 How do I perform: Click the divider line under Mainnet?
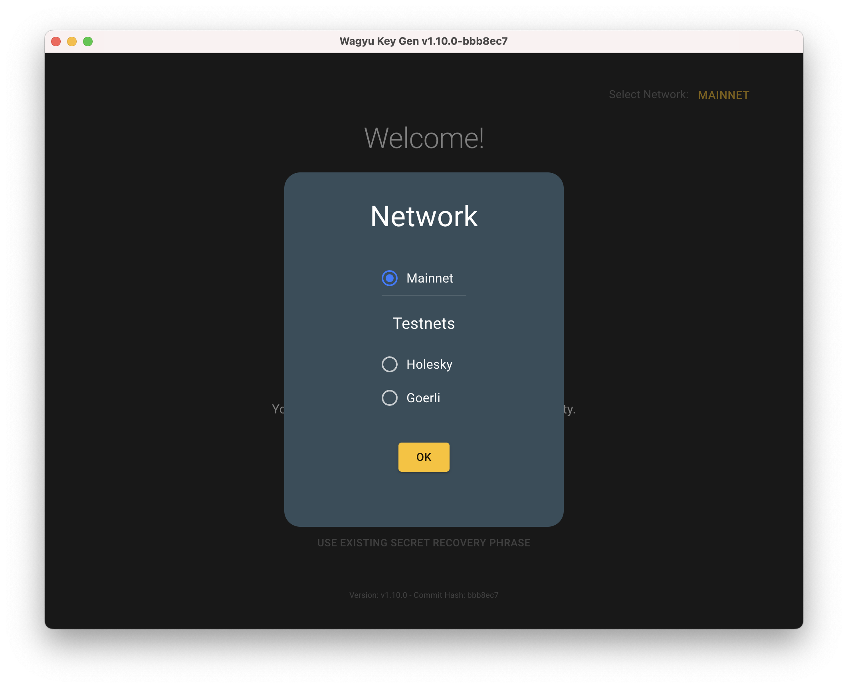[424, 295]
